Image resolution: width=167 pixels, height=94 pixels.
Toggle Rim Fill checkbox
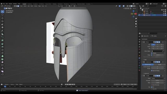tap(152, 87)
